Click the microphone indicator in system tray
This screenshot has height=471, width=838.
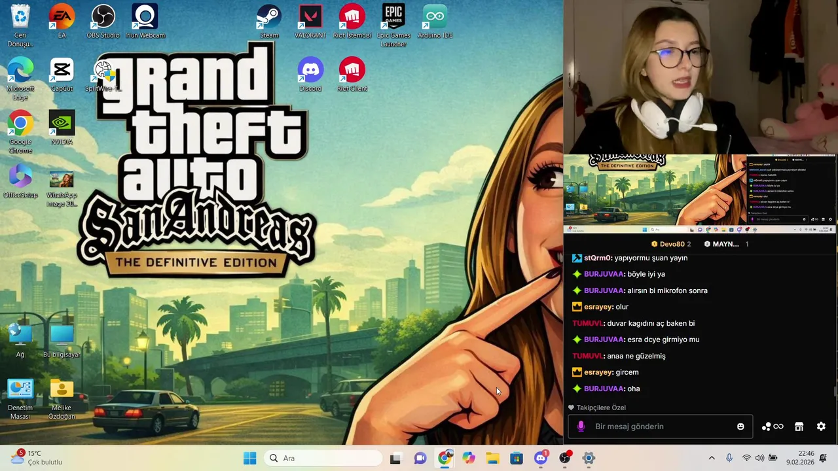[729, 458]
